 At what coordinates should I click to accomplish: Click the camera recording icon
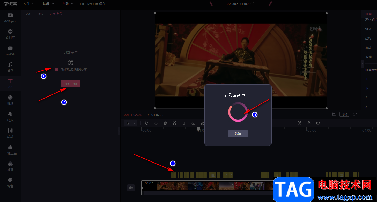(318, 123)
